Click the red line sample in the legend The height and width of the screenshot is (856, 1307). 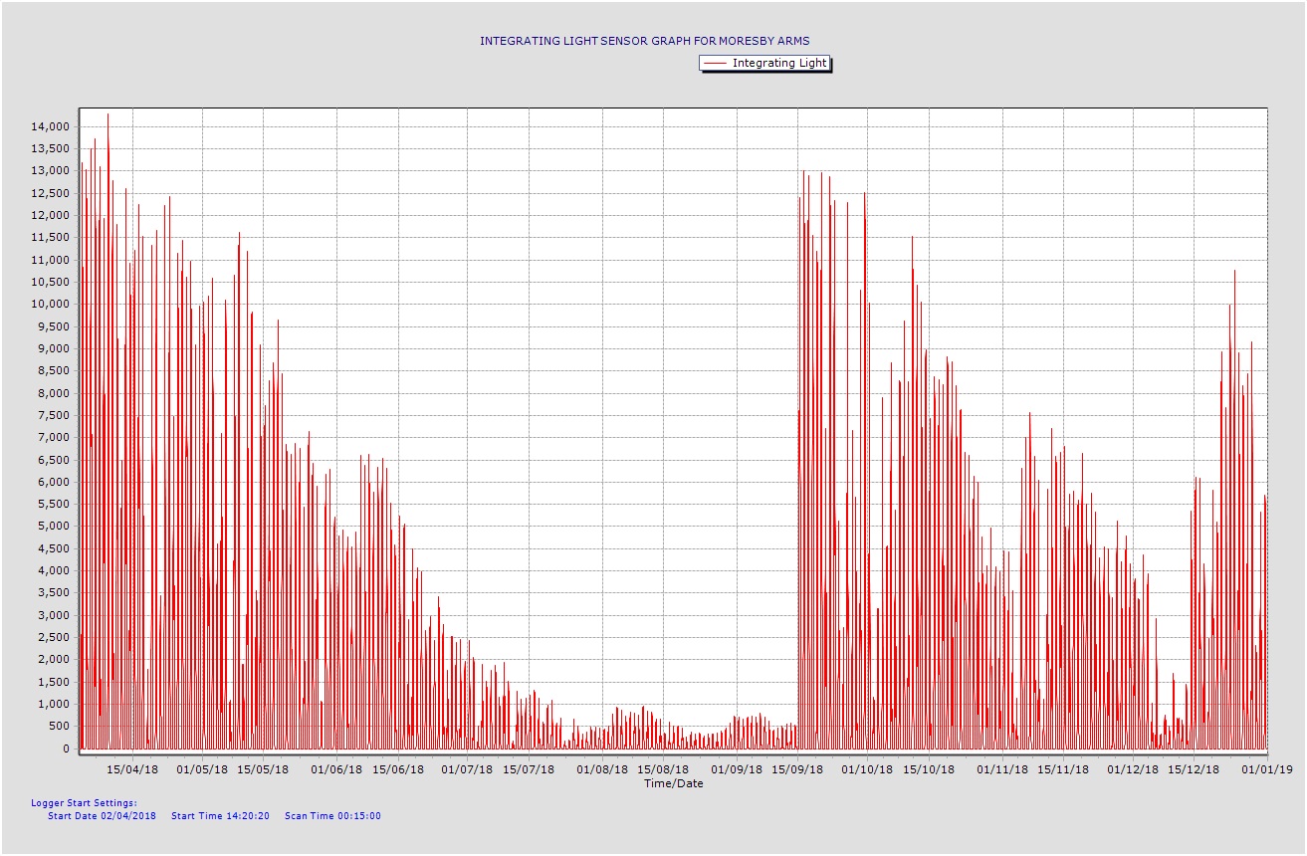pyautogui.click(x=715, y=63)
